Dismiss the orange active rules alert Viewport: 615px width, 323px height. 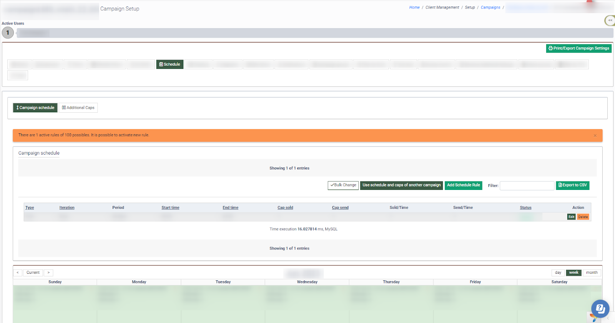595,136
